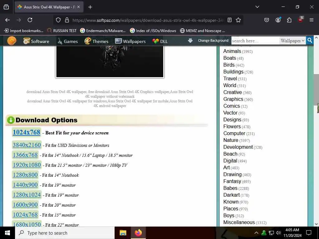Download 1920x1080 resolution
Image resolution: width=319 pixels, height=239 pixels.
[x=27, y=165]
